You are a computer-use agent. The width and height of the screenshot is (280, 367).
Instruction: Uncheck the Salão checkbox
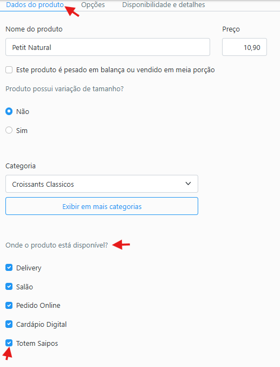point(9,286)
